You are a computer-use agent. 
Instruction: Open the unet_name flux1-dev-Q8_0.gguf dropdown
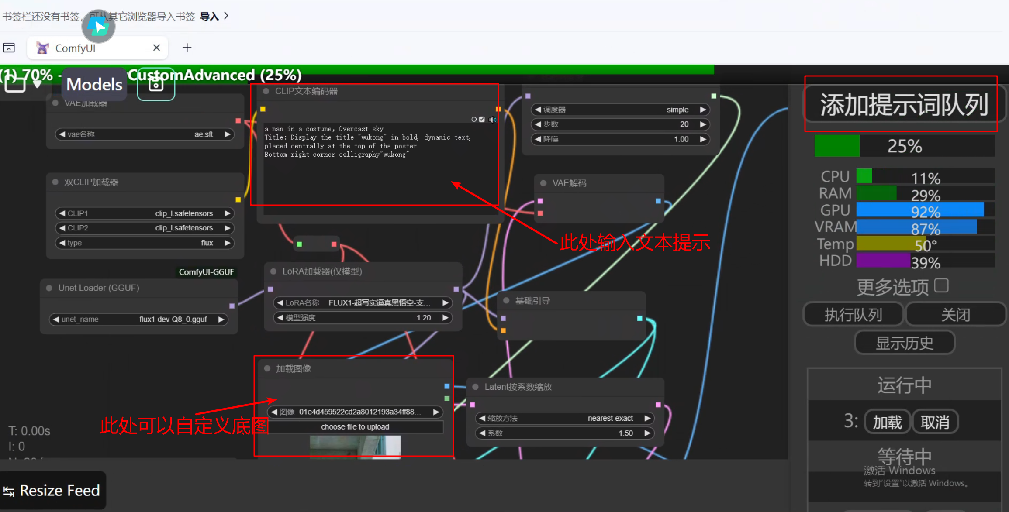tap(138, 319)
